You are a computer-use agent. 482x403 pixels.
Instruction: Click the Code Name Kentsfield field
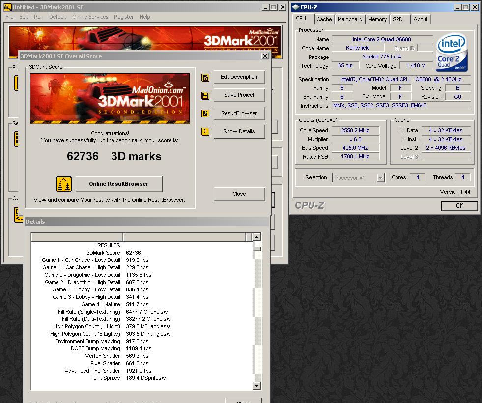[x=358, y=48]
